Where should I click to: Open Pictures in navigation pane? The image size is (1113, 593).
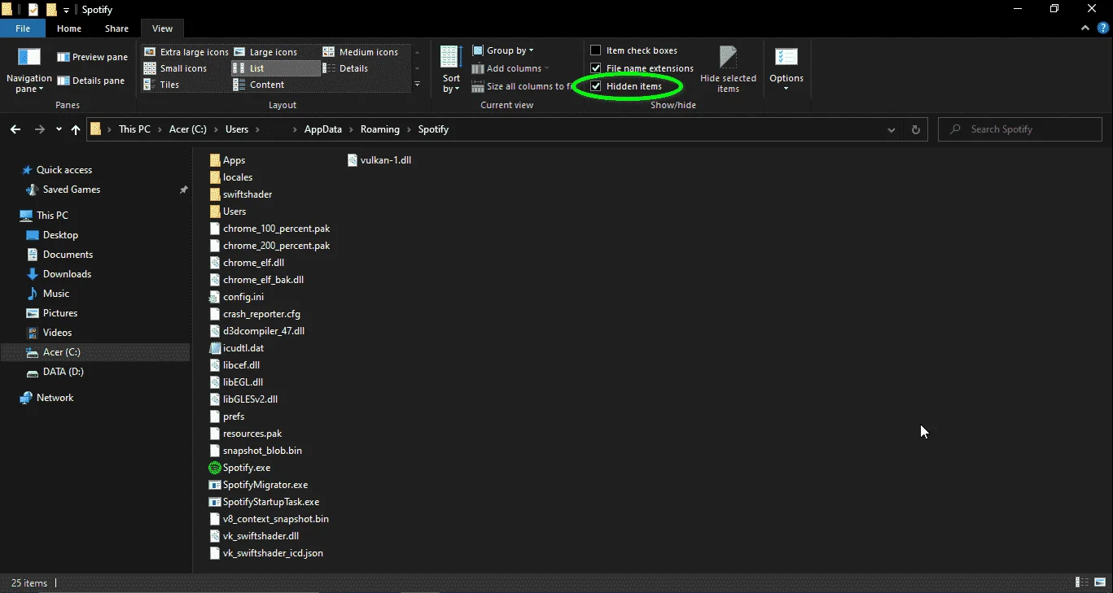(60, 313)
